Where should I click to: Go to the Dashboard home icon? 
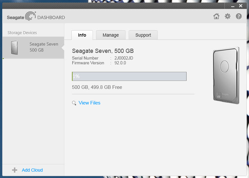[216, 16]
